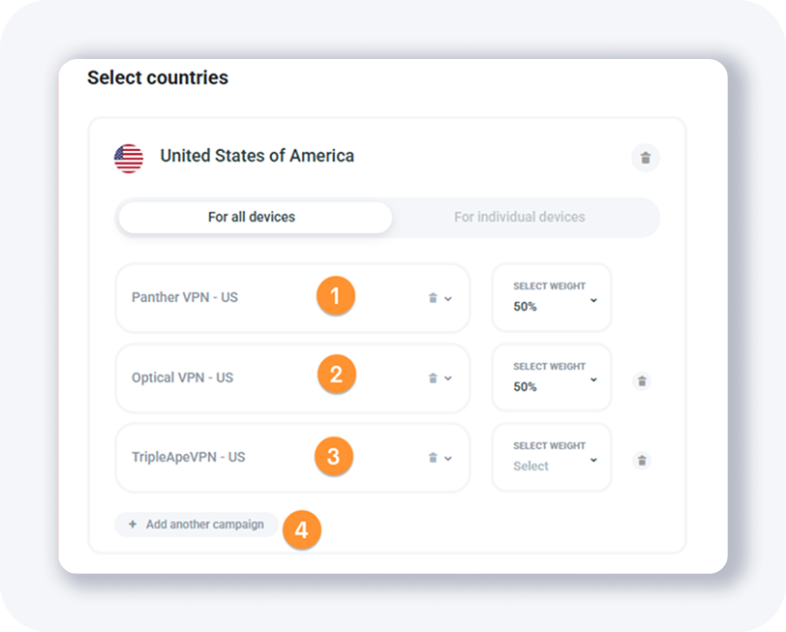Image resolution: width=786 pixels, height=632 pixels.
Task: Click the trash icon inside Panther VPN field
Action: pos(433,298)
